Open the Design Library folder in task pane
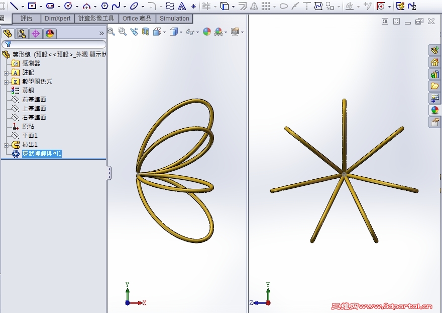The width and height of the screenshot is (442, 313). pyautogui.click(x=434, y=86)
